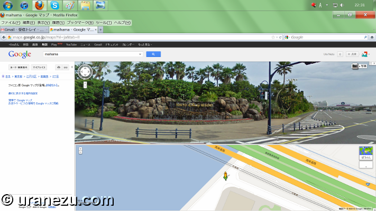Click the 日本 breadcrumb link
The image size is (376, 211).
pos(8,76)
